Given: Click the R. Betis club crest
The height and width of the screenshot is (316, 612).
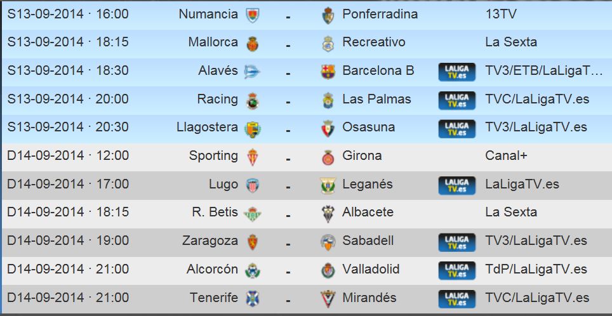Looking at the screenshot, I should click(x=252, y=213).
